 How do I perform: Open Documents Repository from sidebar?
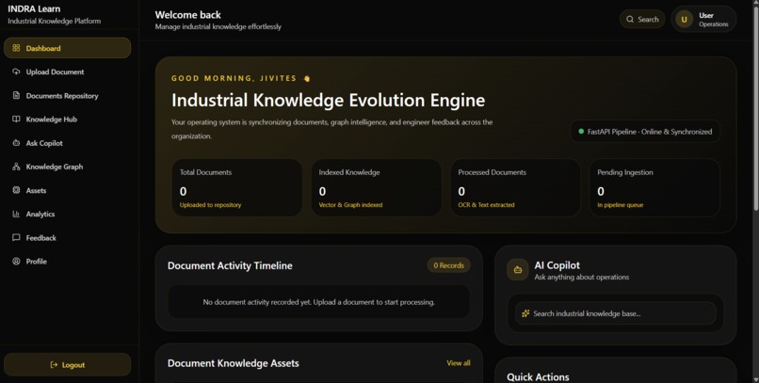[67, 95]
